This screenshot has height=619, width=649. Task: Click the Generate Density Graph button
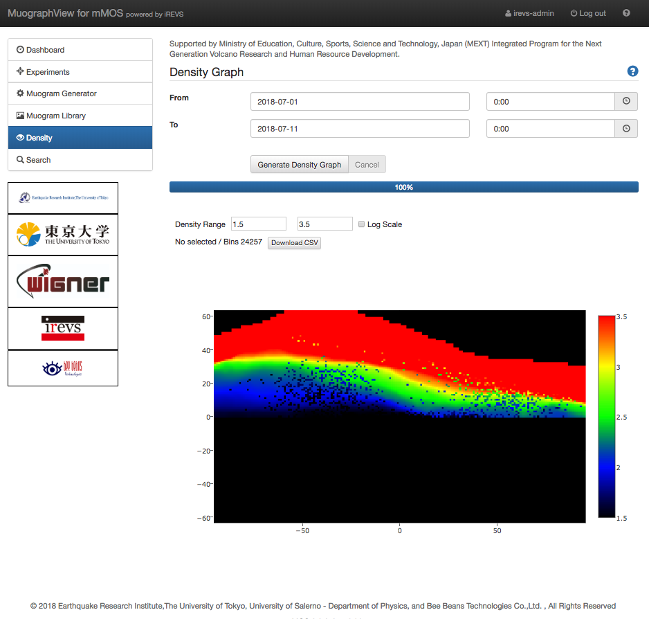299,165
